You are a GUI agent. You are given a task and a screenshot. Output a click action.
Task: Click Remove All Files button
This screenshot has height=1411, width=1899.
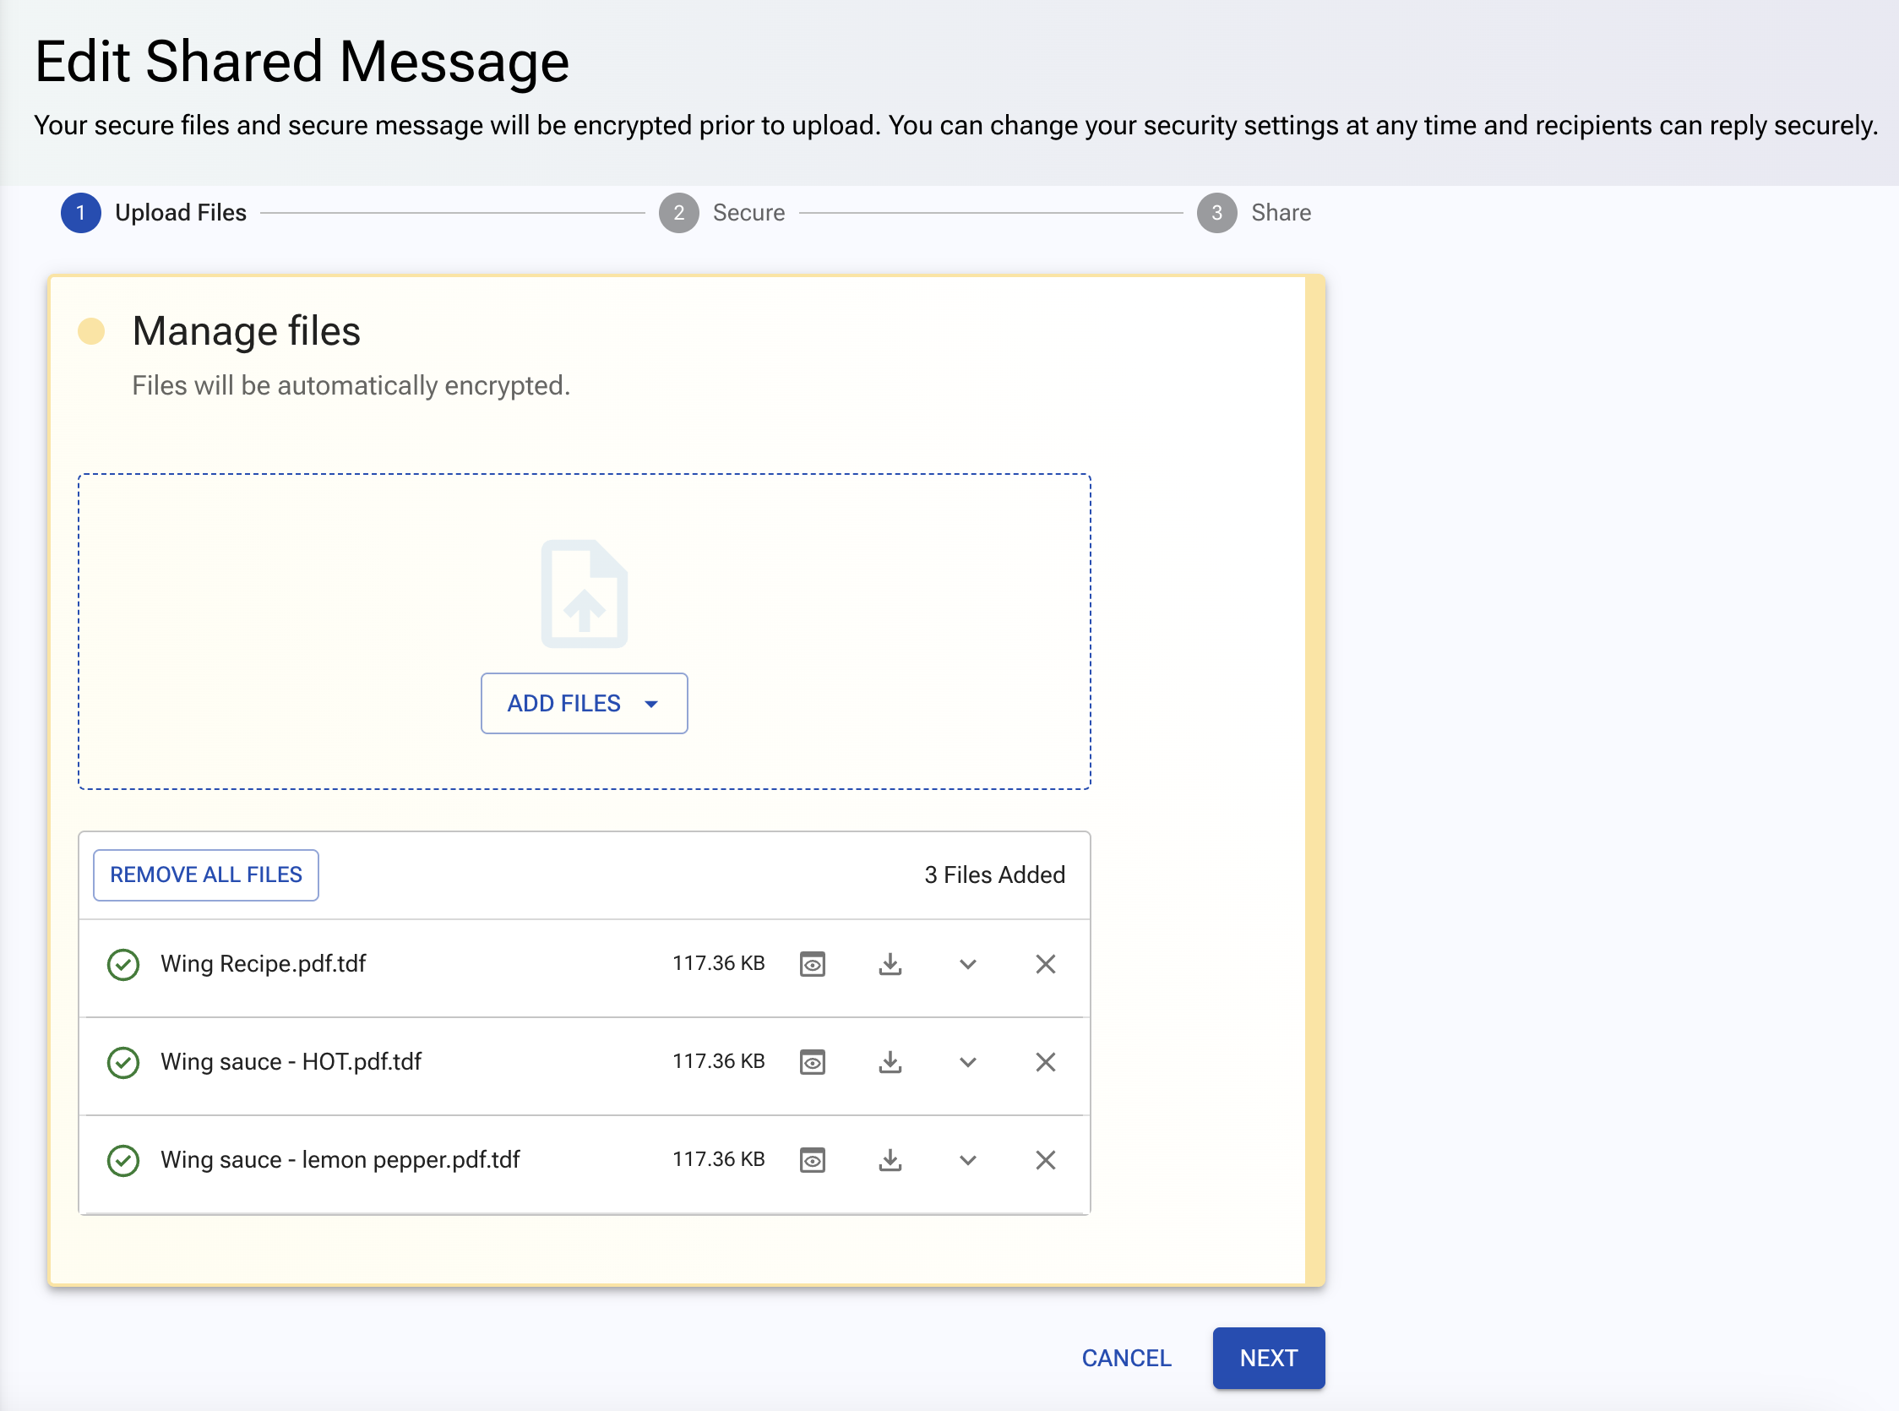pyautogui.click(x=206, y=874)
